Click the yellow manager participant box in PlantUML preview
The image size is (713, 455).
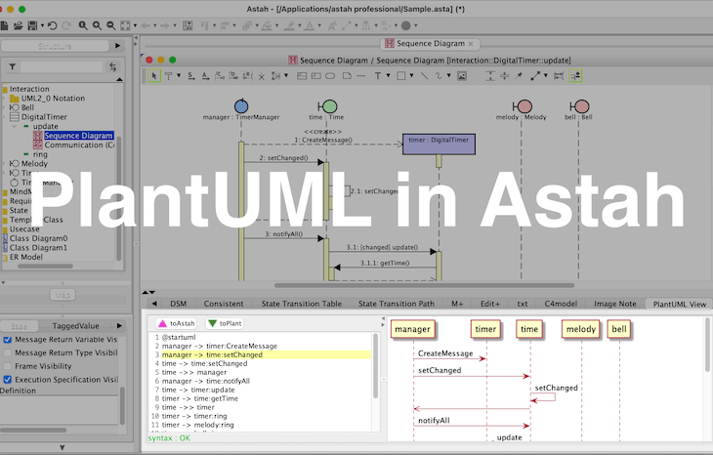click(412, 330)
